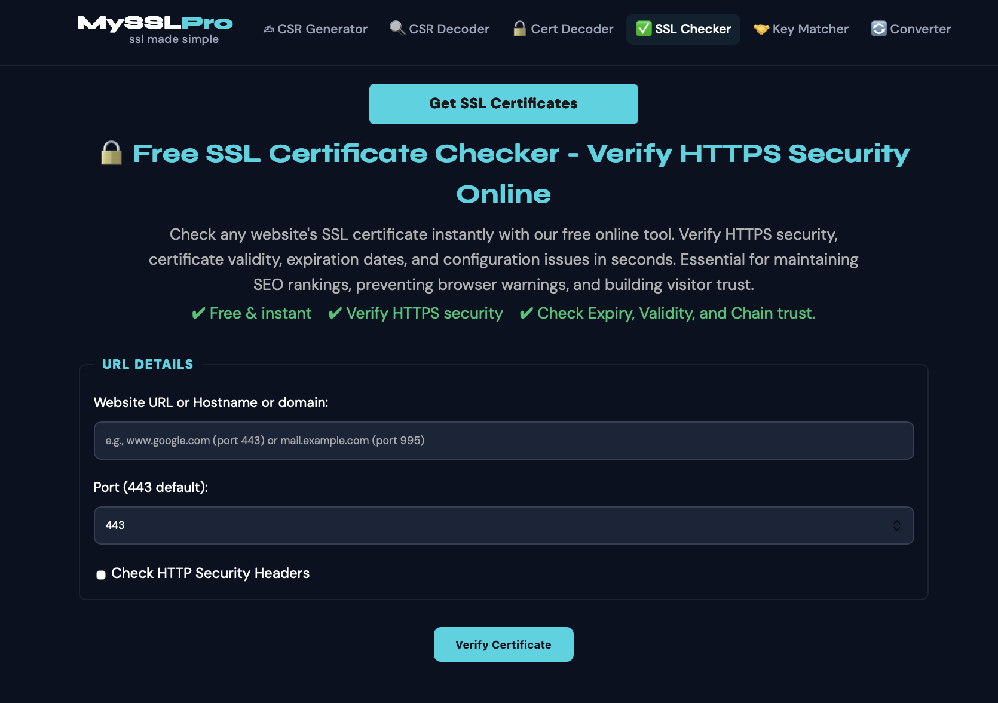Click the URL DETAILS section label
The height and width of the screenshot is (703, 998).
(148, 365)
